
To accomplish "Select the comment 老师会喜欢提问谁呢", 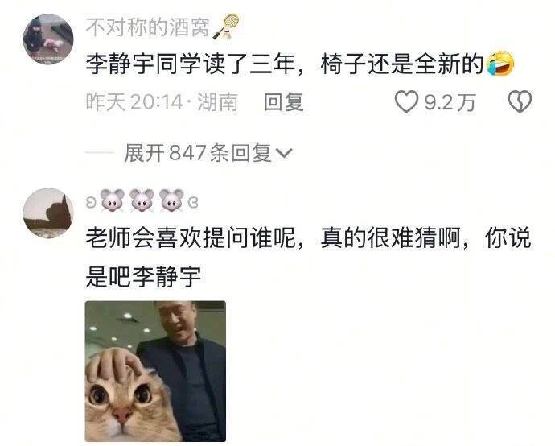I will [x=191, y=237].
